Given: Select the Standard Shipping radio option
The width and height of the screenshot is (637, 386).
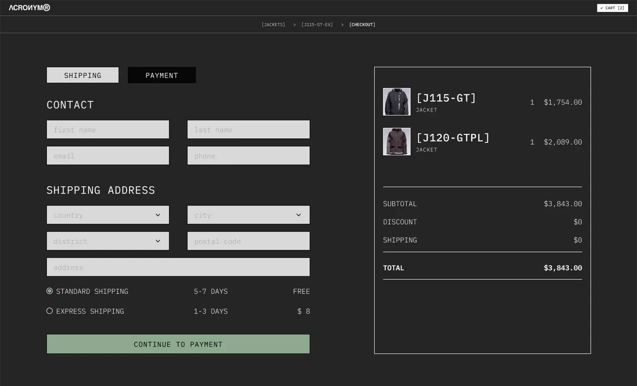Looking at the screenshot, I should tap(50, 291).
